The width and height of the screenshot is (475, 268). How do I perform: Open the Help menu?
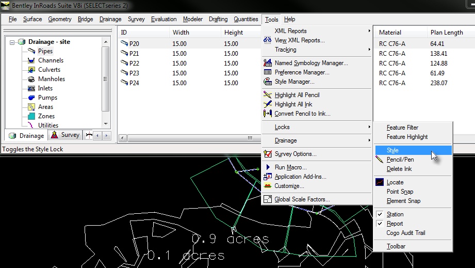point(290,19)
